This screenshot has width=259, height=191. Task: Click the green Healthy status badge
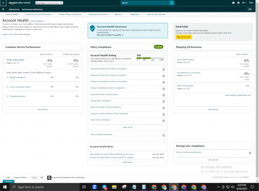tap(159, 47)
